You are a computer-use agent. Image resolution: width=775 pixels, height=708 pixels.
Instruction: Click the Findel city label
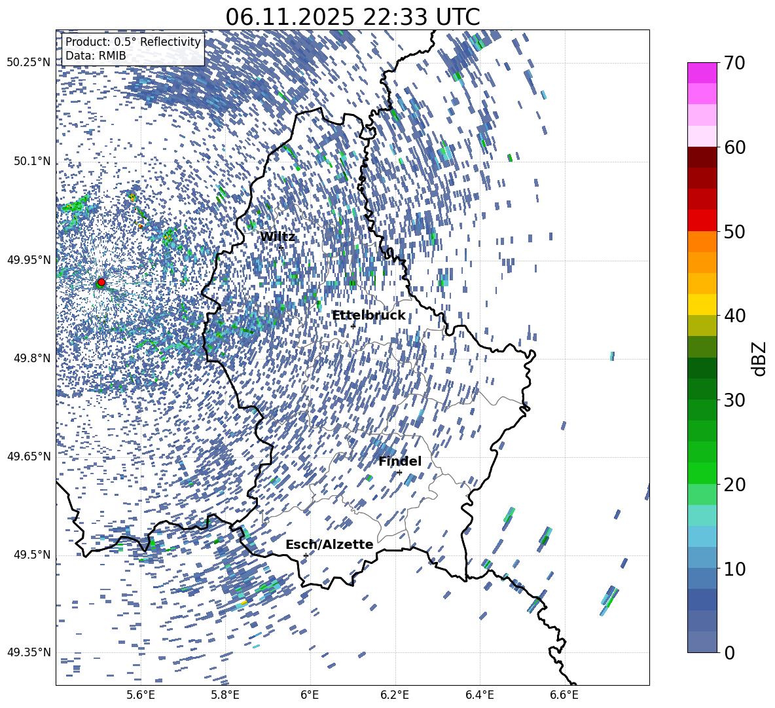click(x=400, y=461)
